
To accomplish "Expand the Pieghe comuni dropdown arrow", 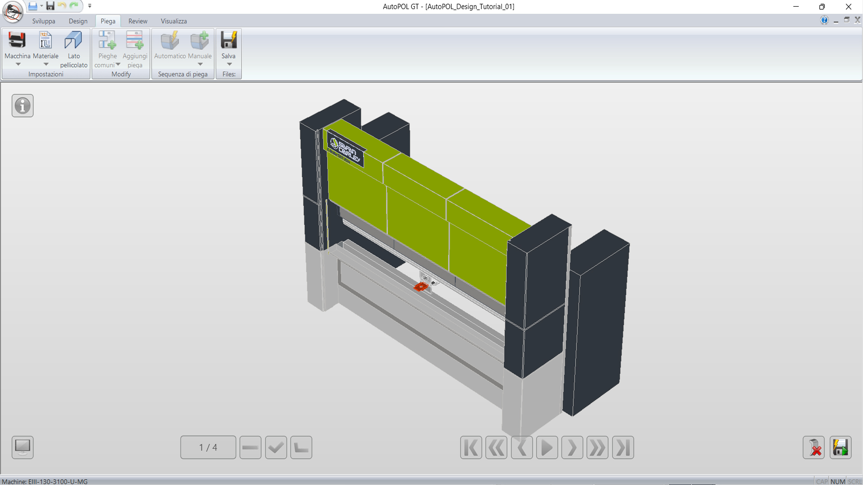I will (x=118, y=65).
